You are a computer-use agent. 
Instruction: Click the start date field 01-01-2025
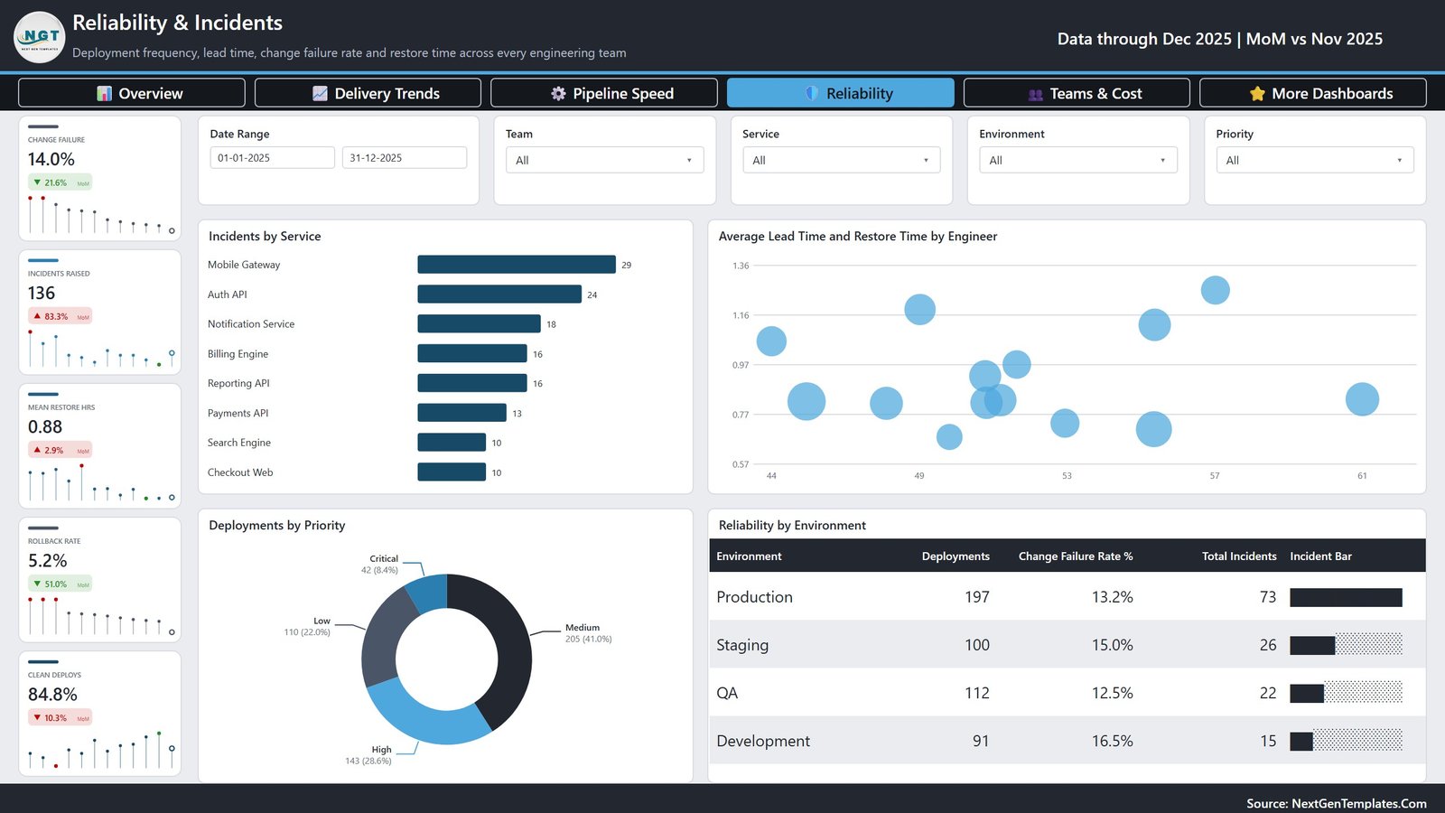272,157
